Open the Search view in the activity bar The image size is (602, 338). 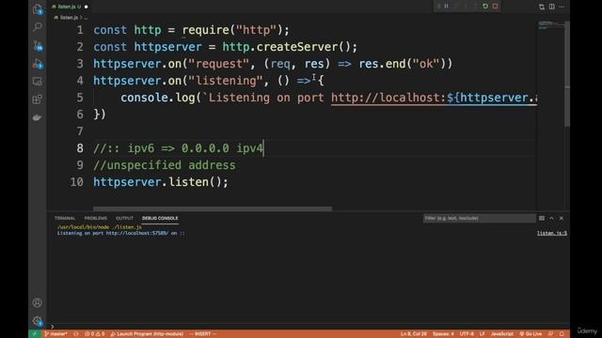(38, 27)
